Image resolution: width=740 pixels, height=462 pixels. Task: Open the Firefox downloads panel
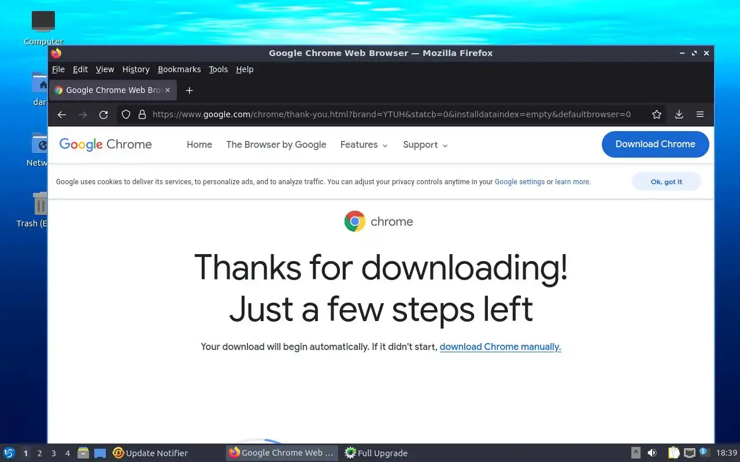tap(679, 114)
